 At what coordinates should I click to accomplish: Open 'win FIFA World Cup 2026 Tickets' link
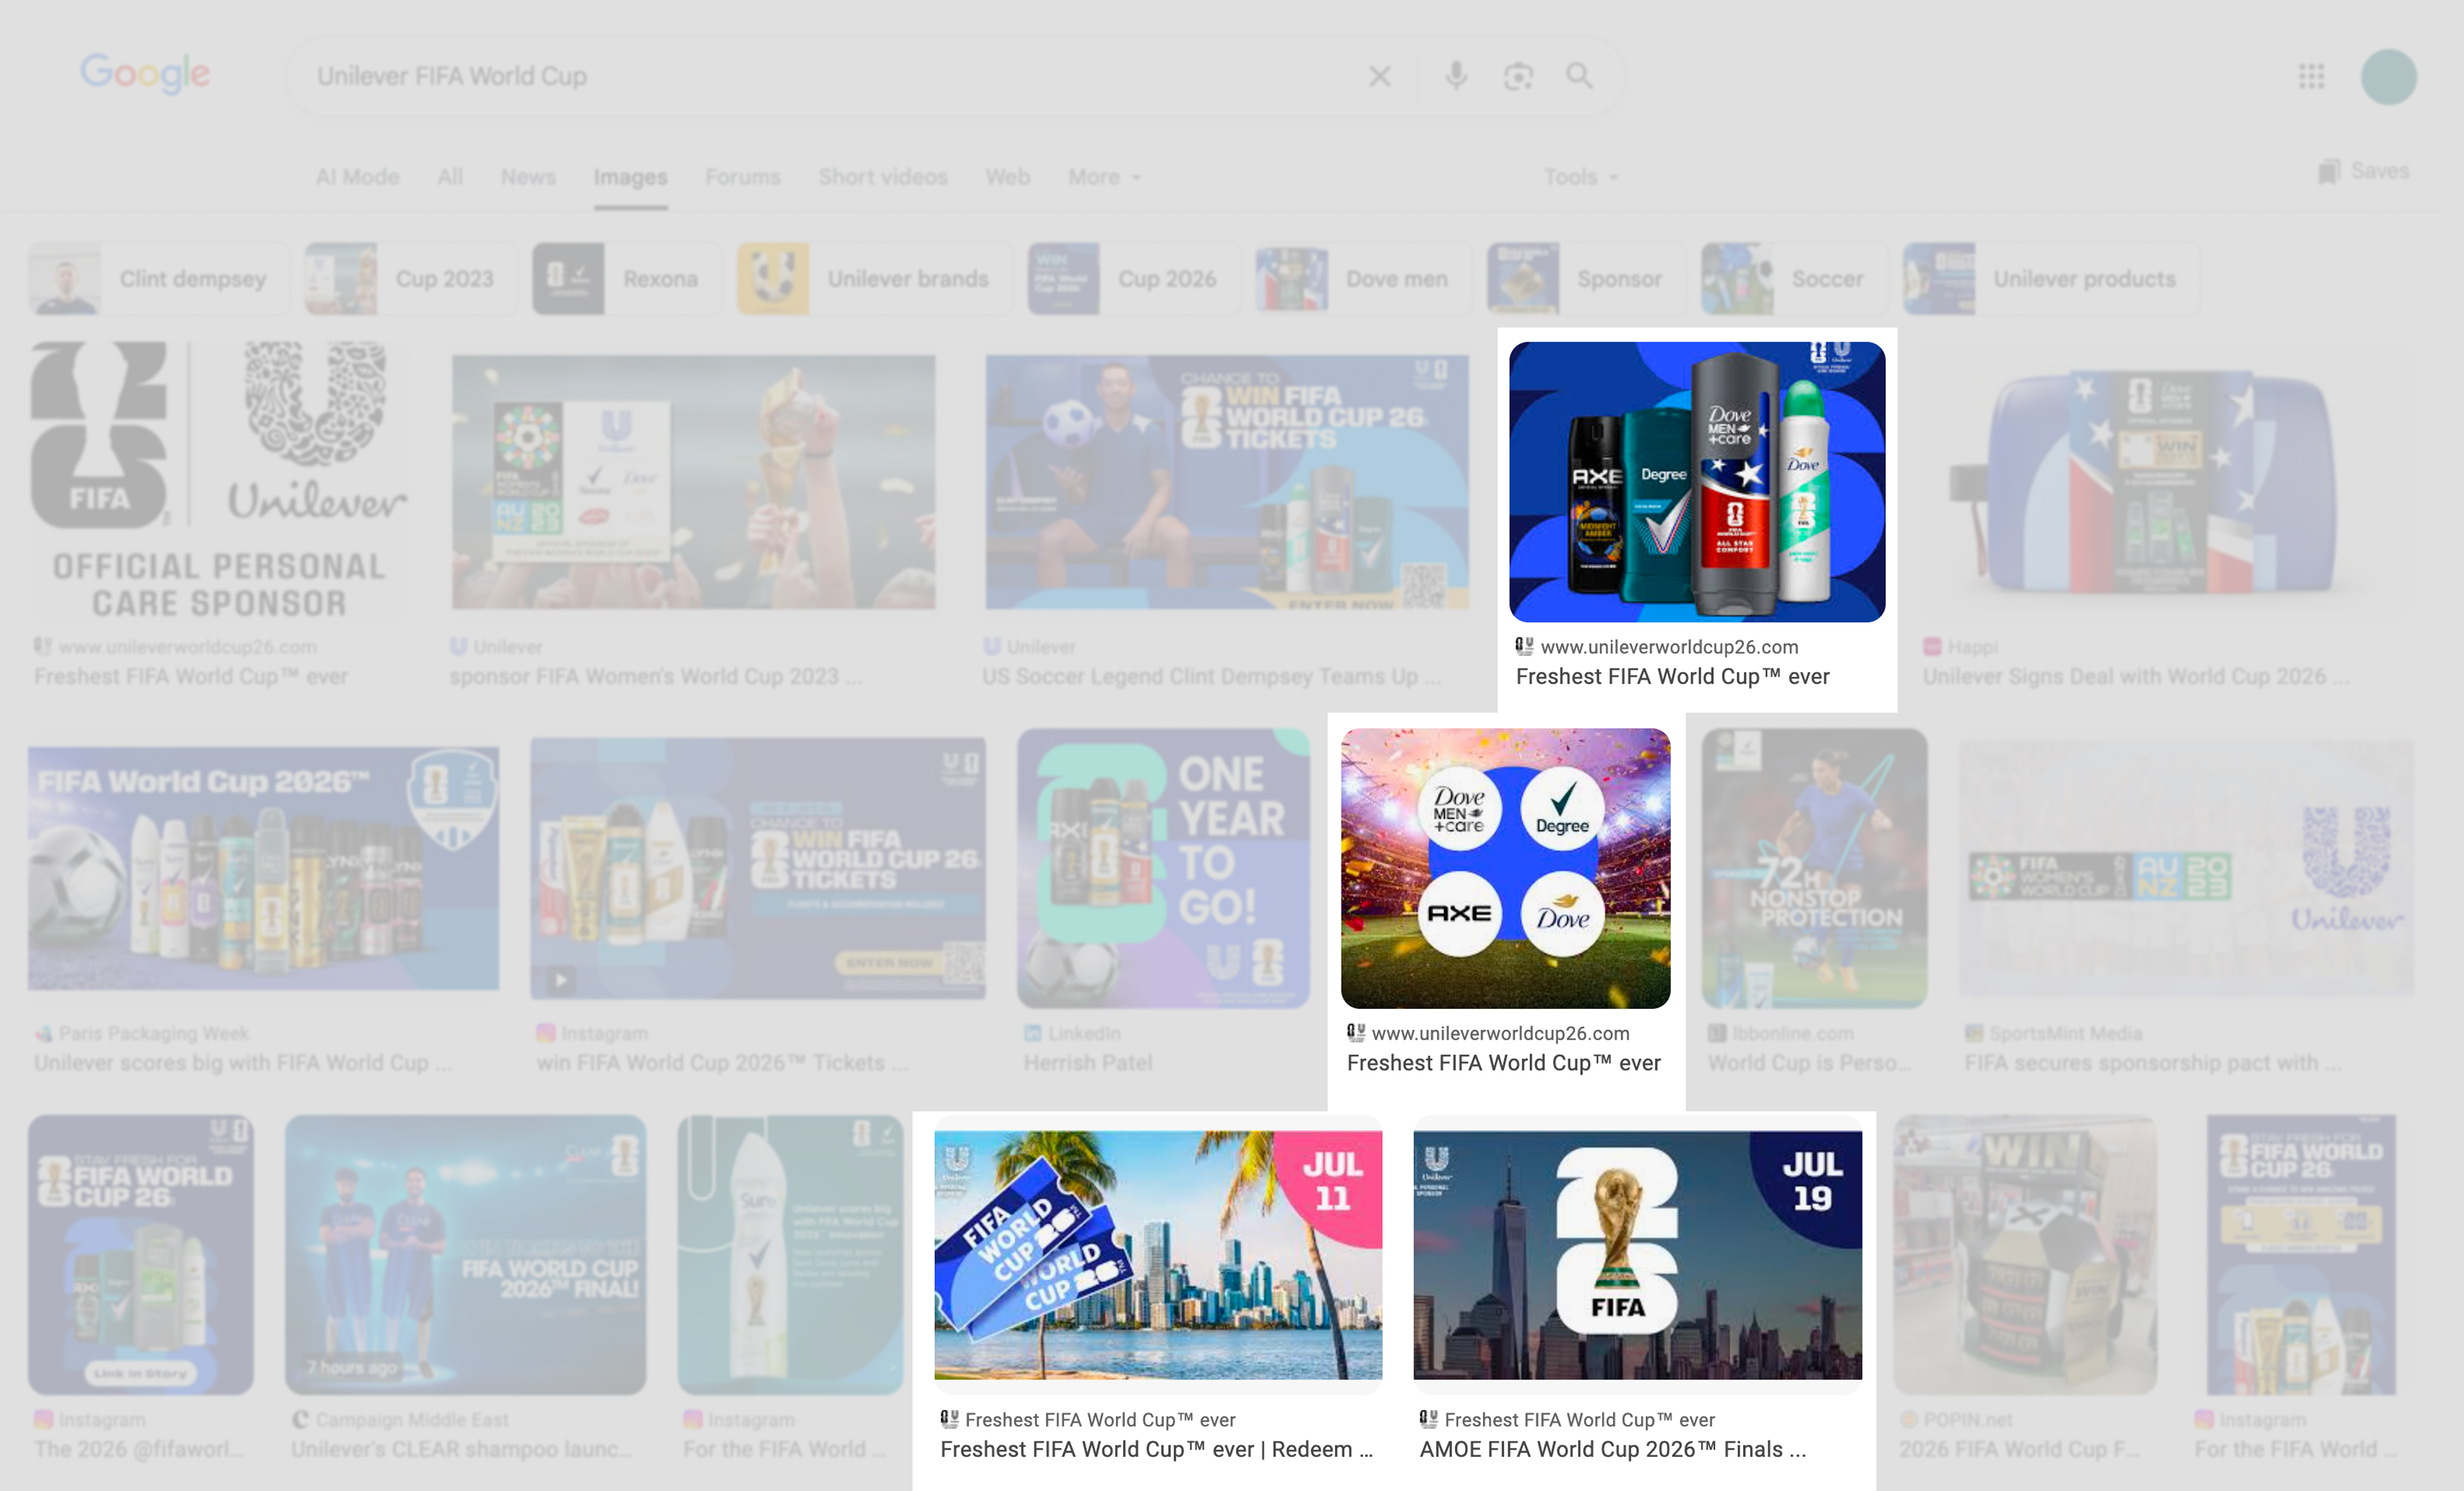(722, 1063)
